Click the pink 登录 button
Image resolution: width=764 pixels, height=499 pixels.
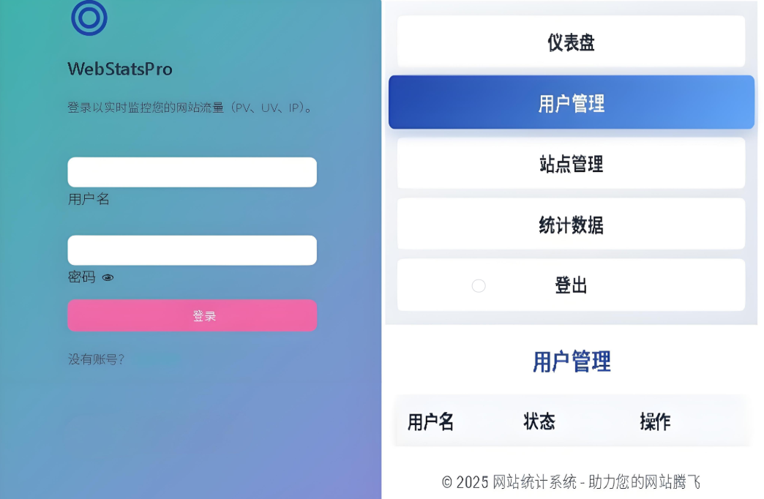pos(192,315)
